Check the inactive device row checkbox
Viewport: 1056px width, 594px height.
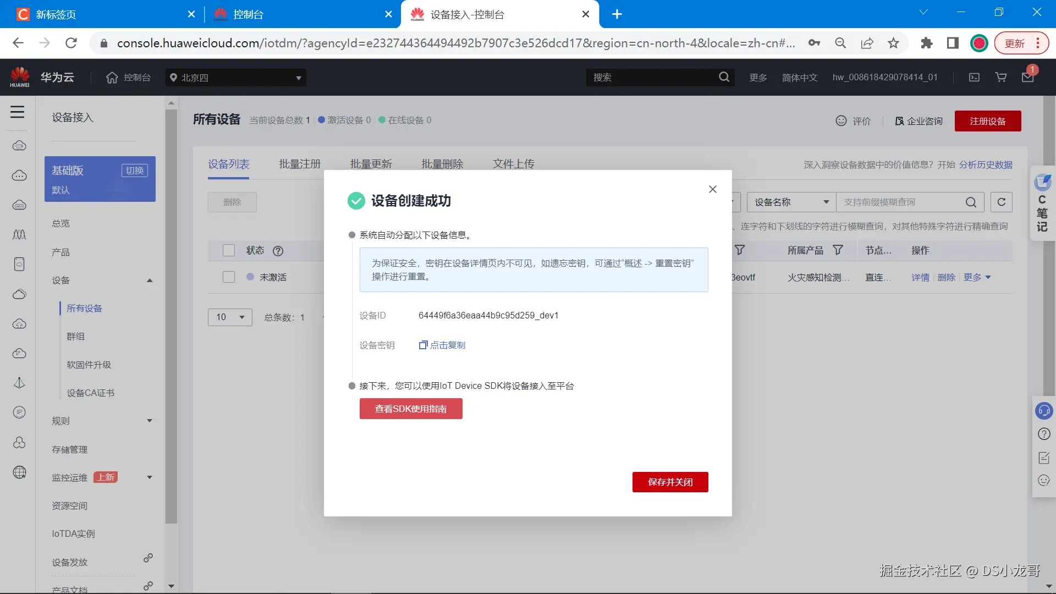(229, 277)
